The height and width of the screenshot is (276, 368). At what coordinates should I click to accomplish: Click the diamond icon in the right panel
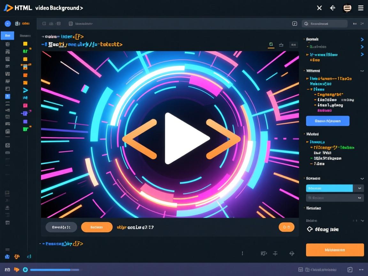(x=309, y=229)
